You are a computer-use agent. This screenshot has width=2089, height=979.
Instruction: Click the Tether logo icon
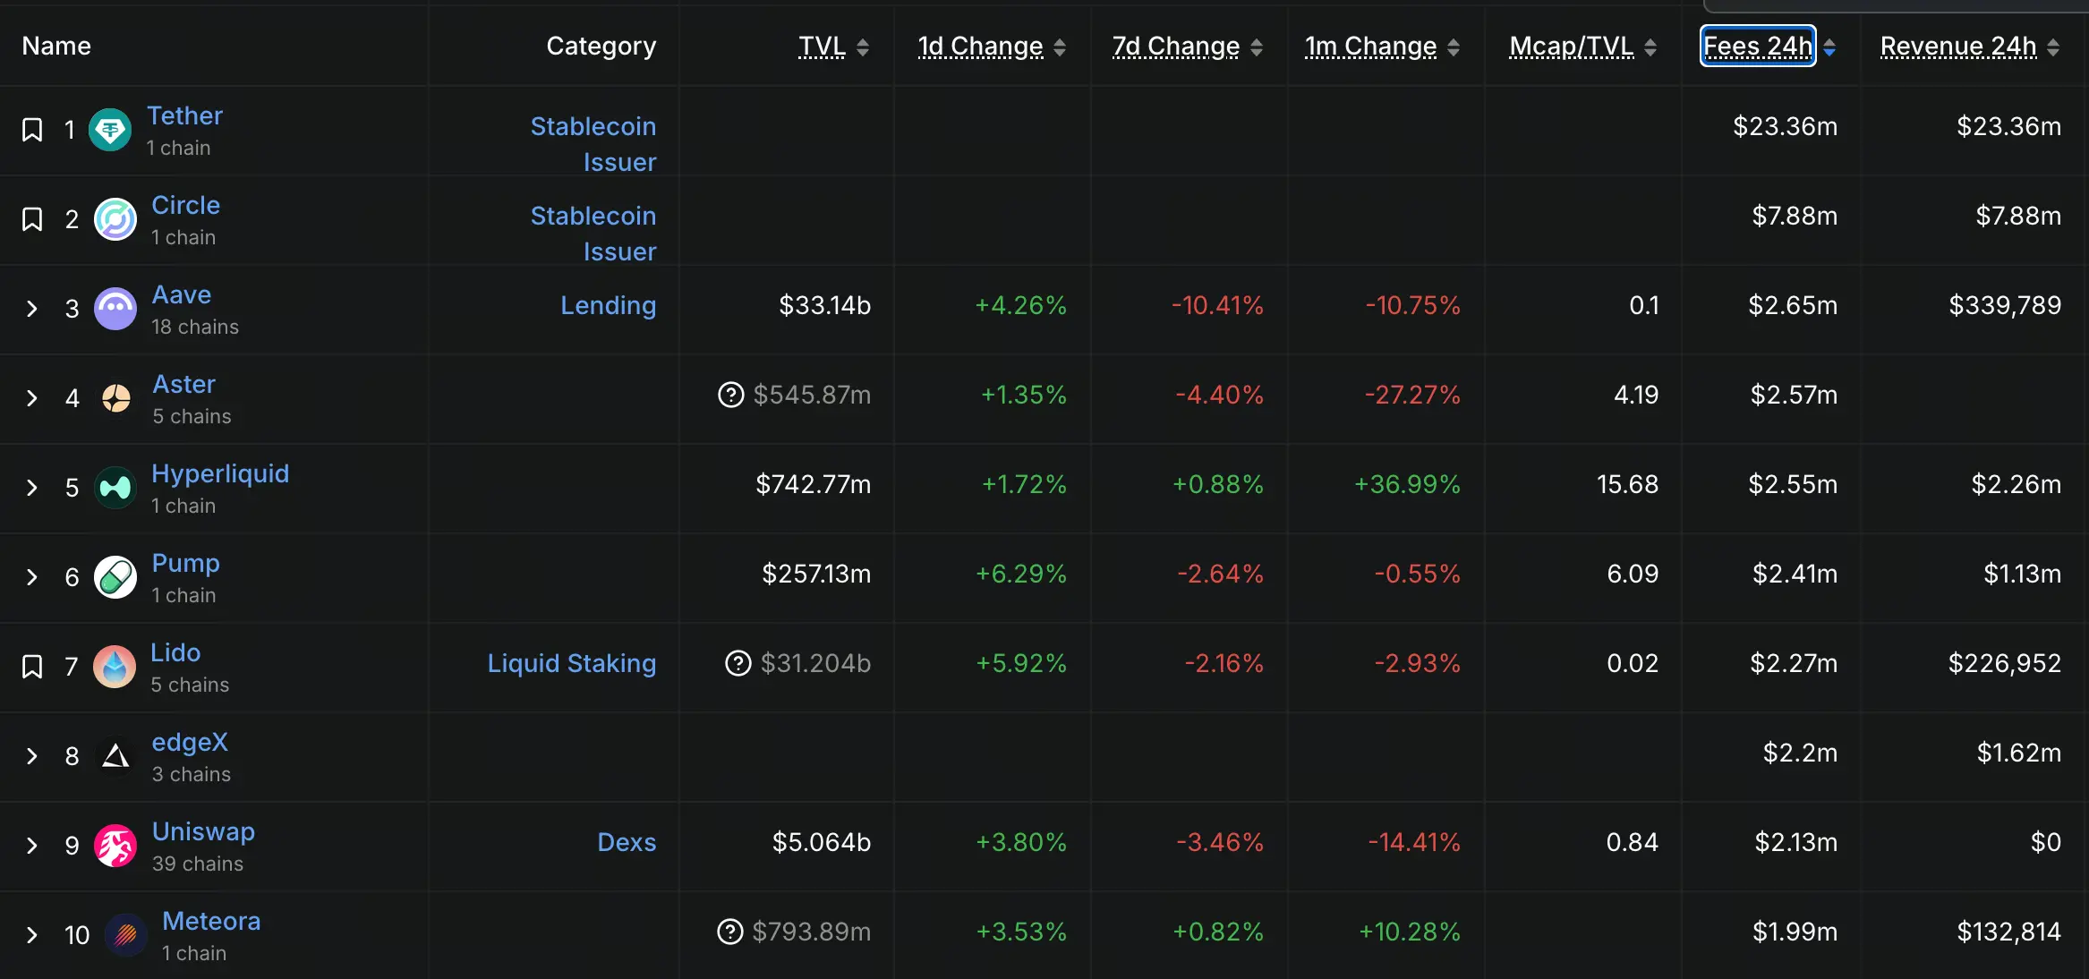click(110, 131)
